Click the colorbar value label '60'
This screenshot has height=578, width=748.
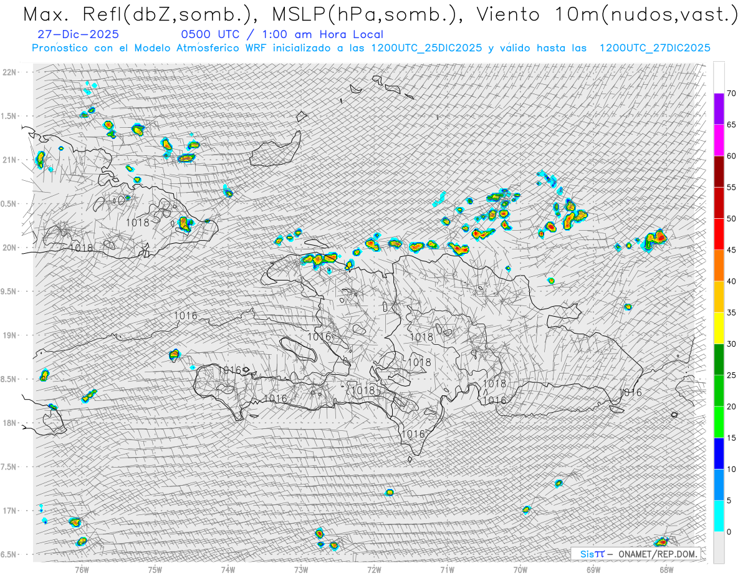click(x=731, y=156)
